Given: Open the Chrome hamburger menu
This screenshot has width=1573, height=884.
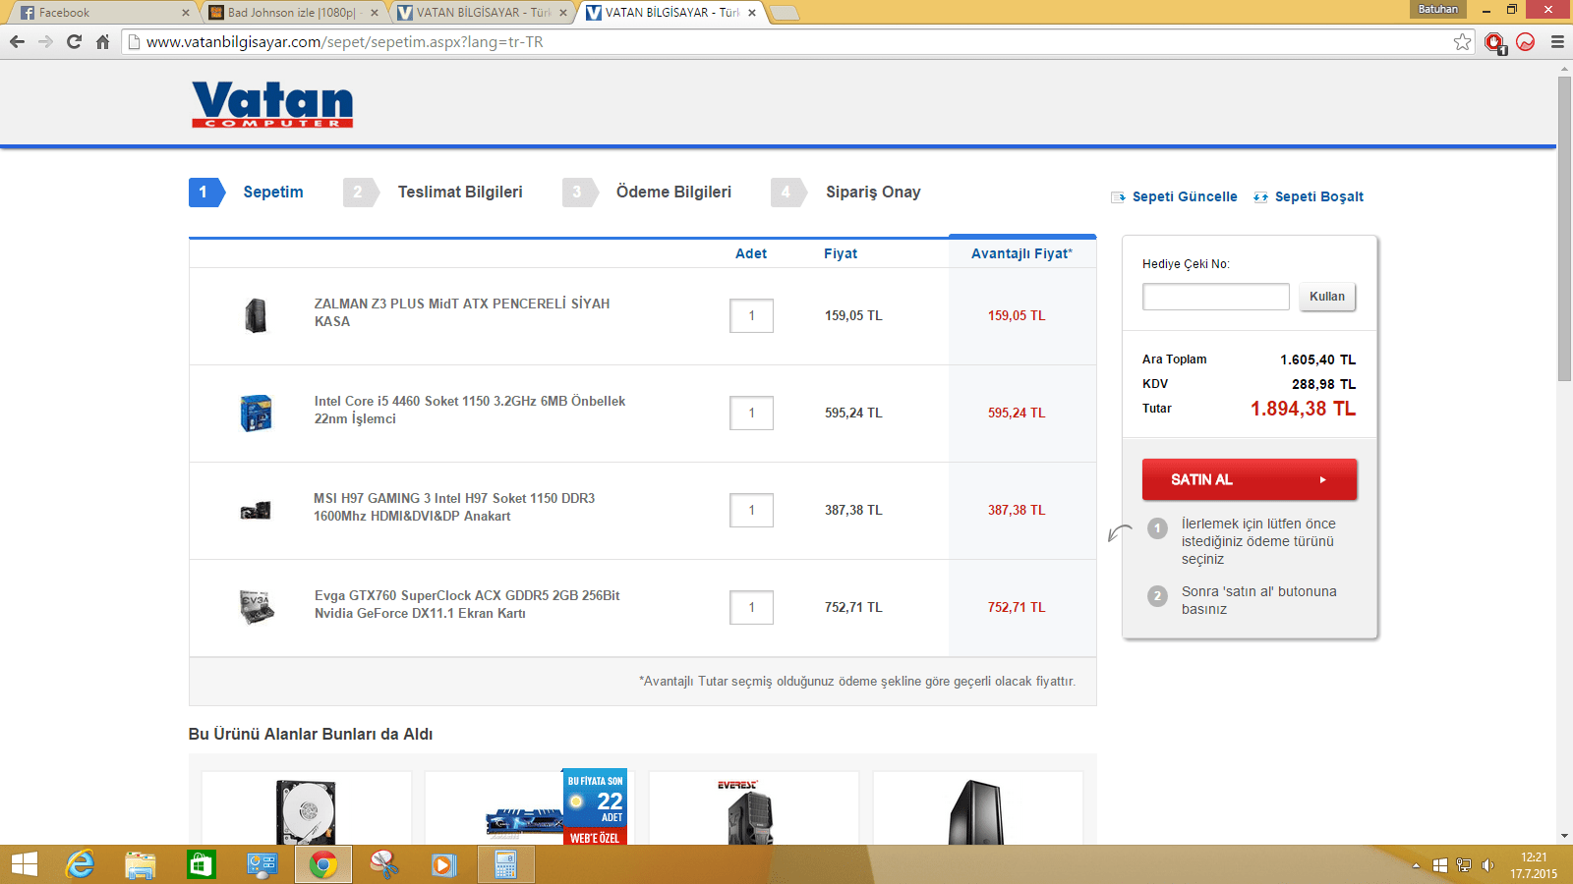Looking at the screenshot, I should 1557,41.
